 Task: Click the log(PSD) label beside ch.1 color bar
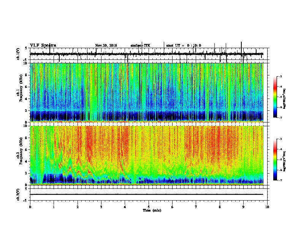[284, 99]
